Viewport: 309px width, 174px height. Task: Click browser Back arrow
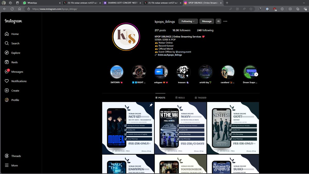(5, 9)
